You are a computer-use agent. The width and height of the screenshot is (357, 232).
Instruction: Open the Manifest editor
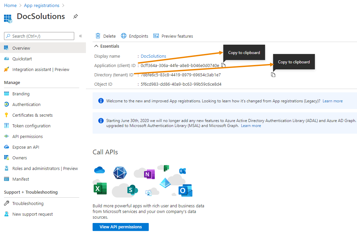21,179
